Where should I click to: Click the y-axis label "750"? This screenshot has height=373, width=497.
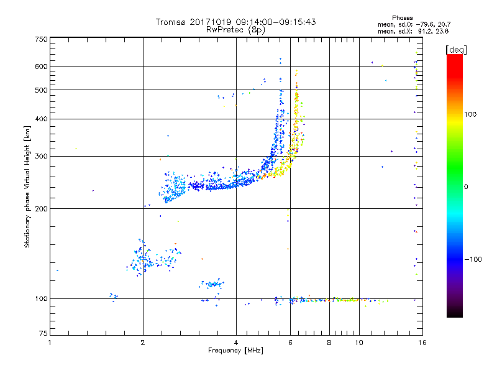(41, 40)
